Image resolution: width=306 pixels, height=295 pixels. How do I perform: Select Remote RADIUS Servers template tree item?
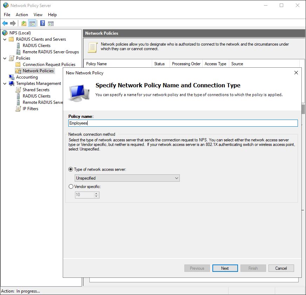[43, 102]
